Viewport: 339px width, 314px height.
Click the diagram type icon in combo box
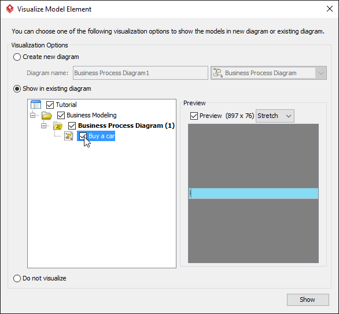[x=218, y=73]
